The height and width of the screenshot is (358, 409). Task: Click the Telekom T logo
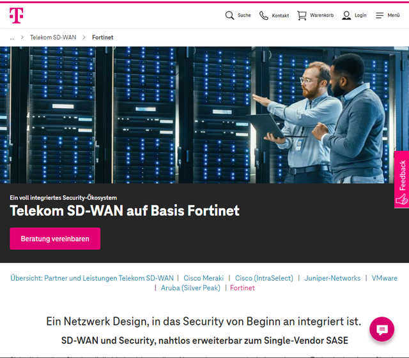pyautogui.click(x=16, y=15)
